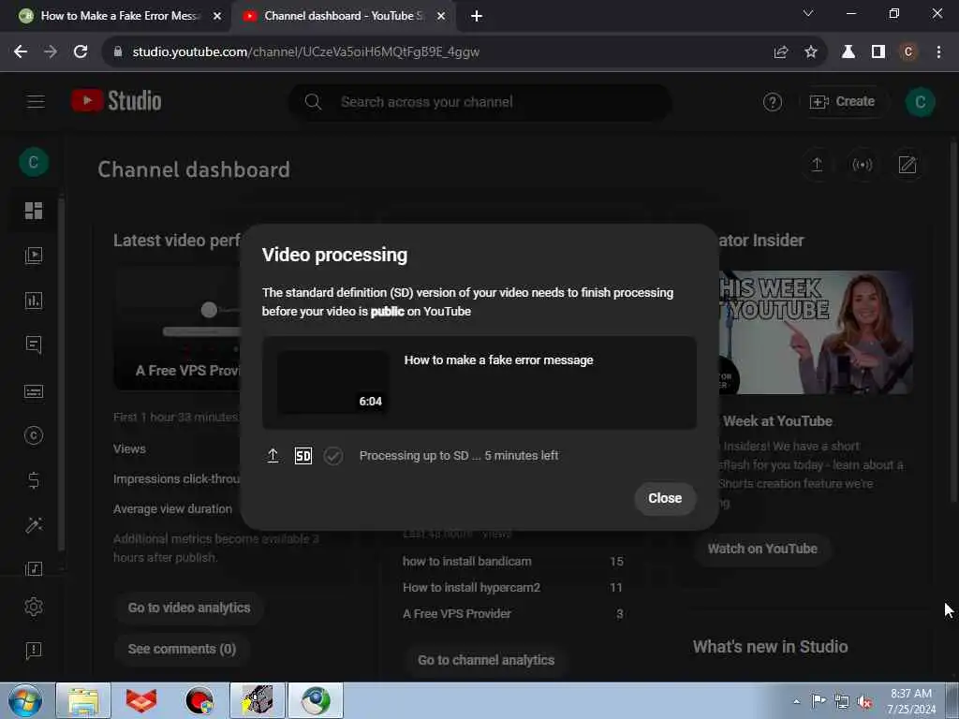Image resolution: width=959 pixels, height=719 pixels.
Task: Click the Go live broadcast icon
Action: tap(863, 165)
